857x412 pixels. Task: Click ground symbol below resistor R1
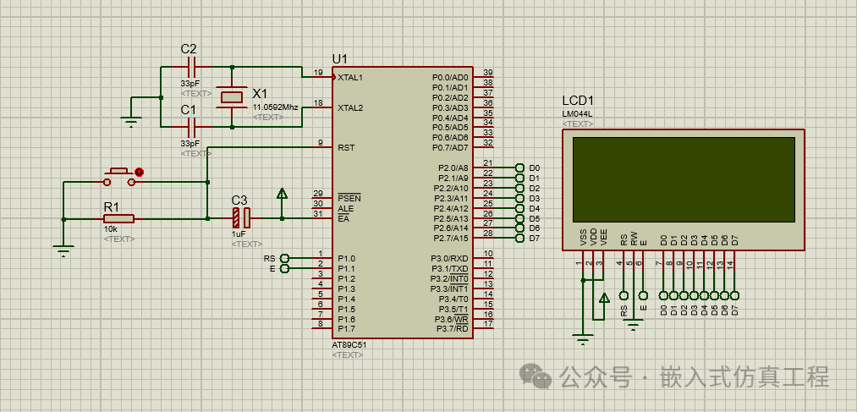click(63, 250)
